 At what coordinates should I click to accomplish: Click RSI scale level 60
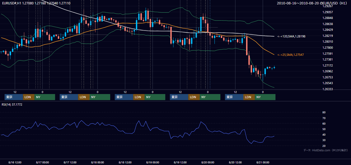pos(324,123)
